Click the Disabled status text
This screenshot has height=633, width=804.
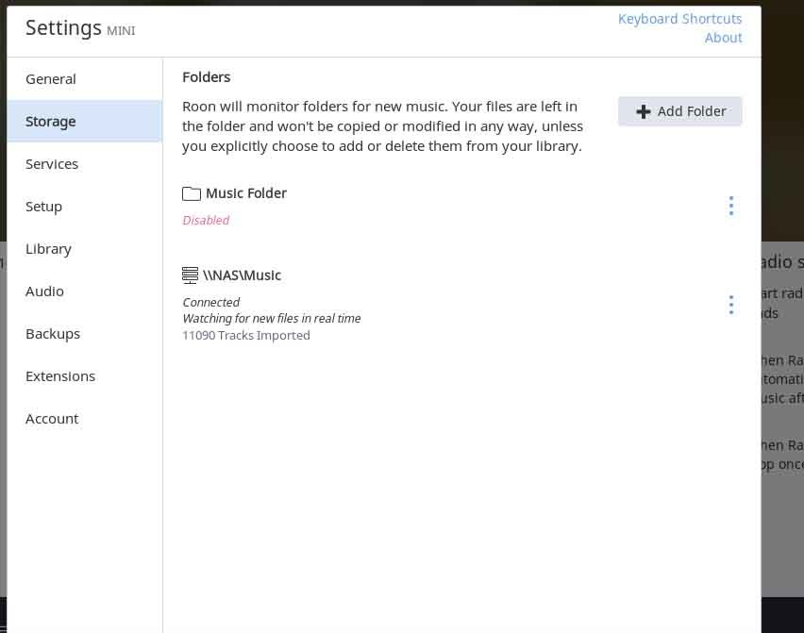(206, 221)
